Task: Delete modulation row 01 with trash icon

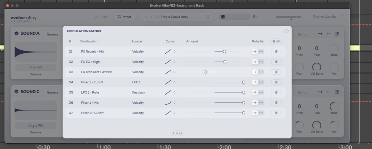Action: tap(276, 51)
